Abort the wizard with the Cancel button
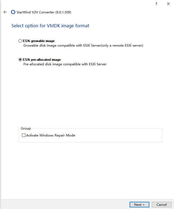174x209 pixels. (162, 204)
